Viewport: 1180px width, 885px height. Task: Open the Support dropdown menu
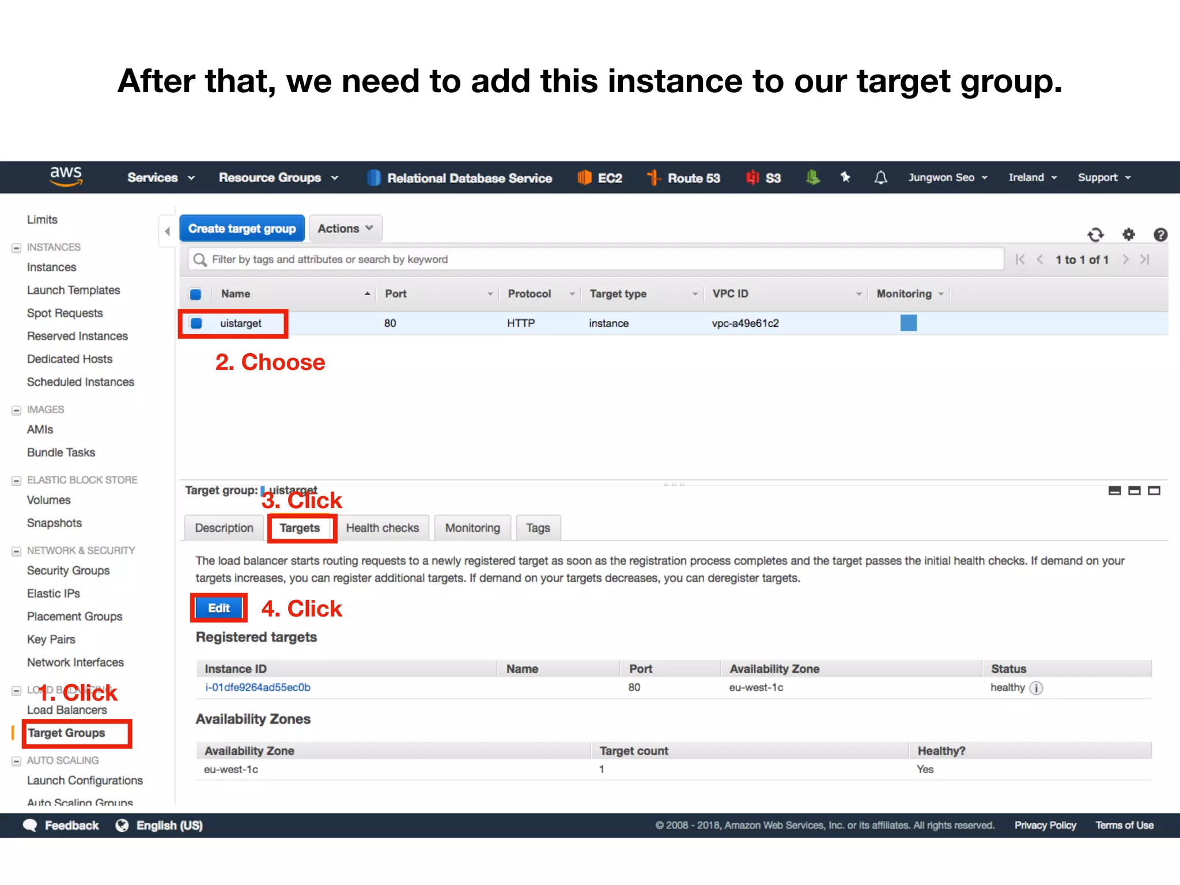[1105, 177]
